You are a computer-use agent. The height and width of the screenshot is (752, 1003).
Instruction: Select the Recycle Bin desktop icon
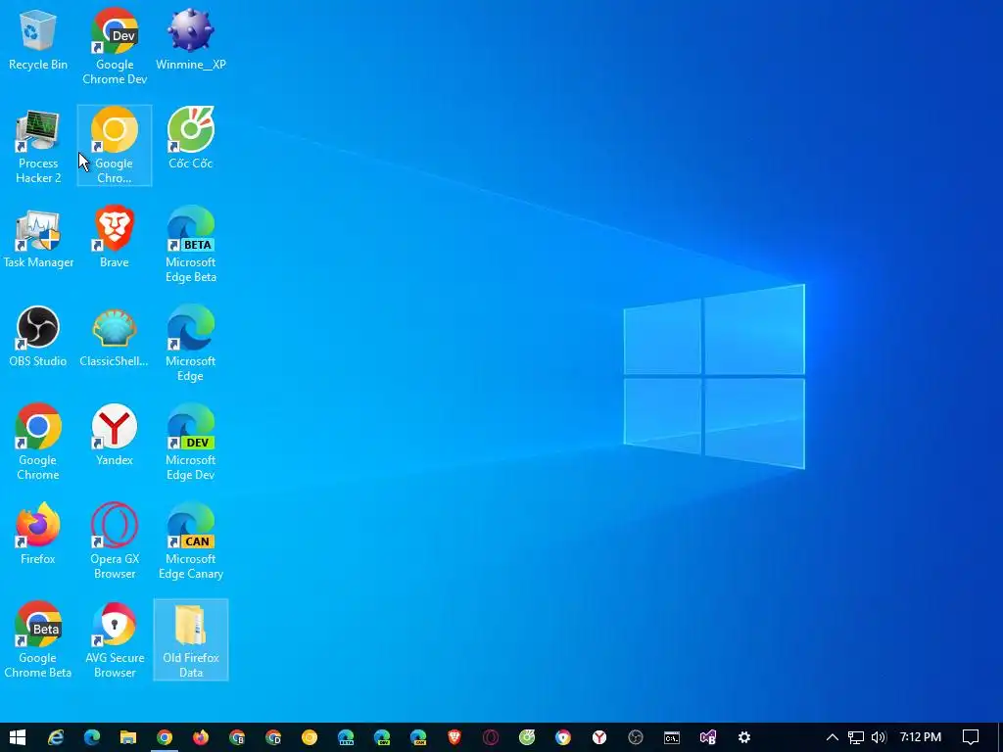[38, 39]
